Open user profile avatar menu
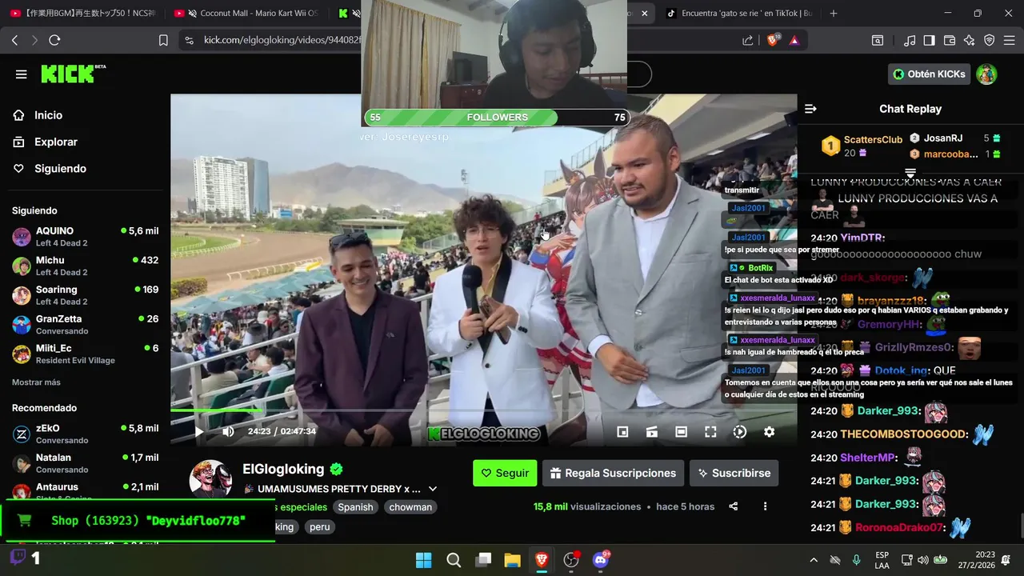The height and width of the screenshot is (576, 1024). pos(986,74)
